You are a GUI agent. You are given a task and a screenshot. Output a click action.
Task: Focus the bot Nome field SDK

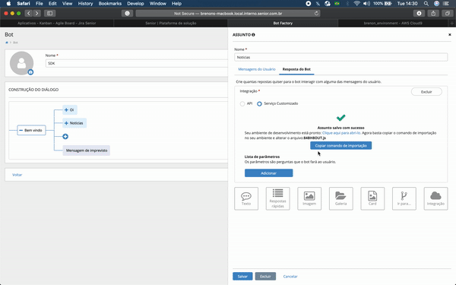coord(137,63)
